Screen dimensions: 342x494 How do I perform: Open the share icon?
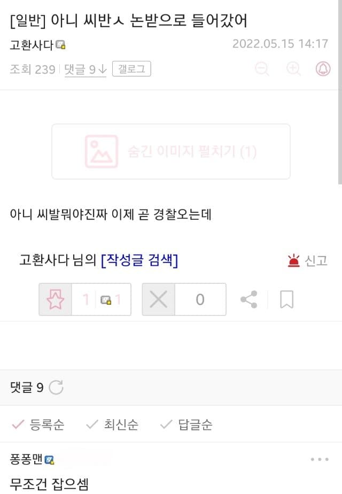click(249, 299)
